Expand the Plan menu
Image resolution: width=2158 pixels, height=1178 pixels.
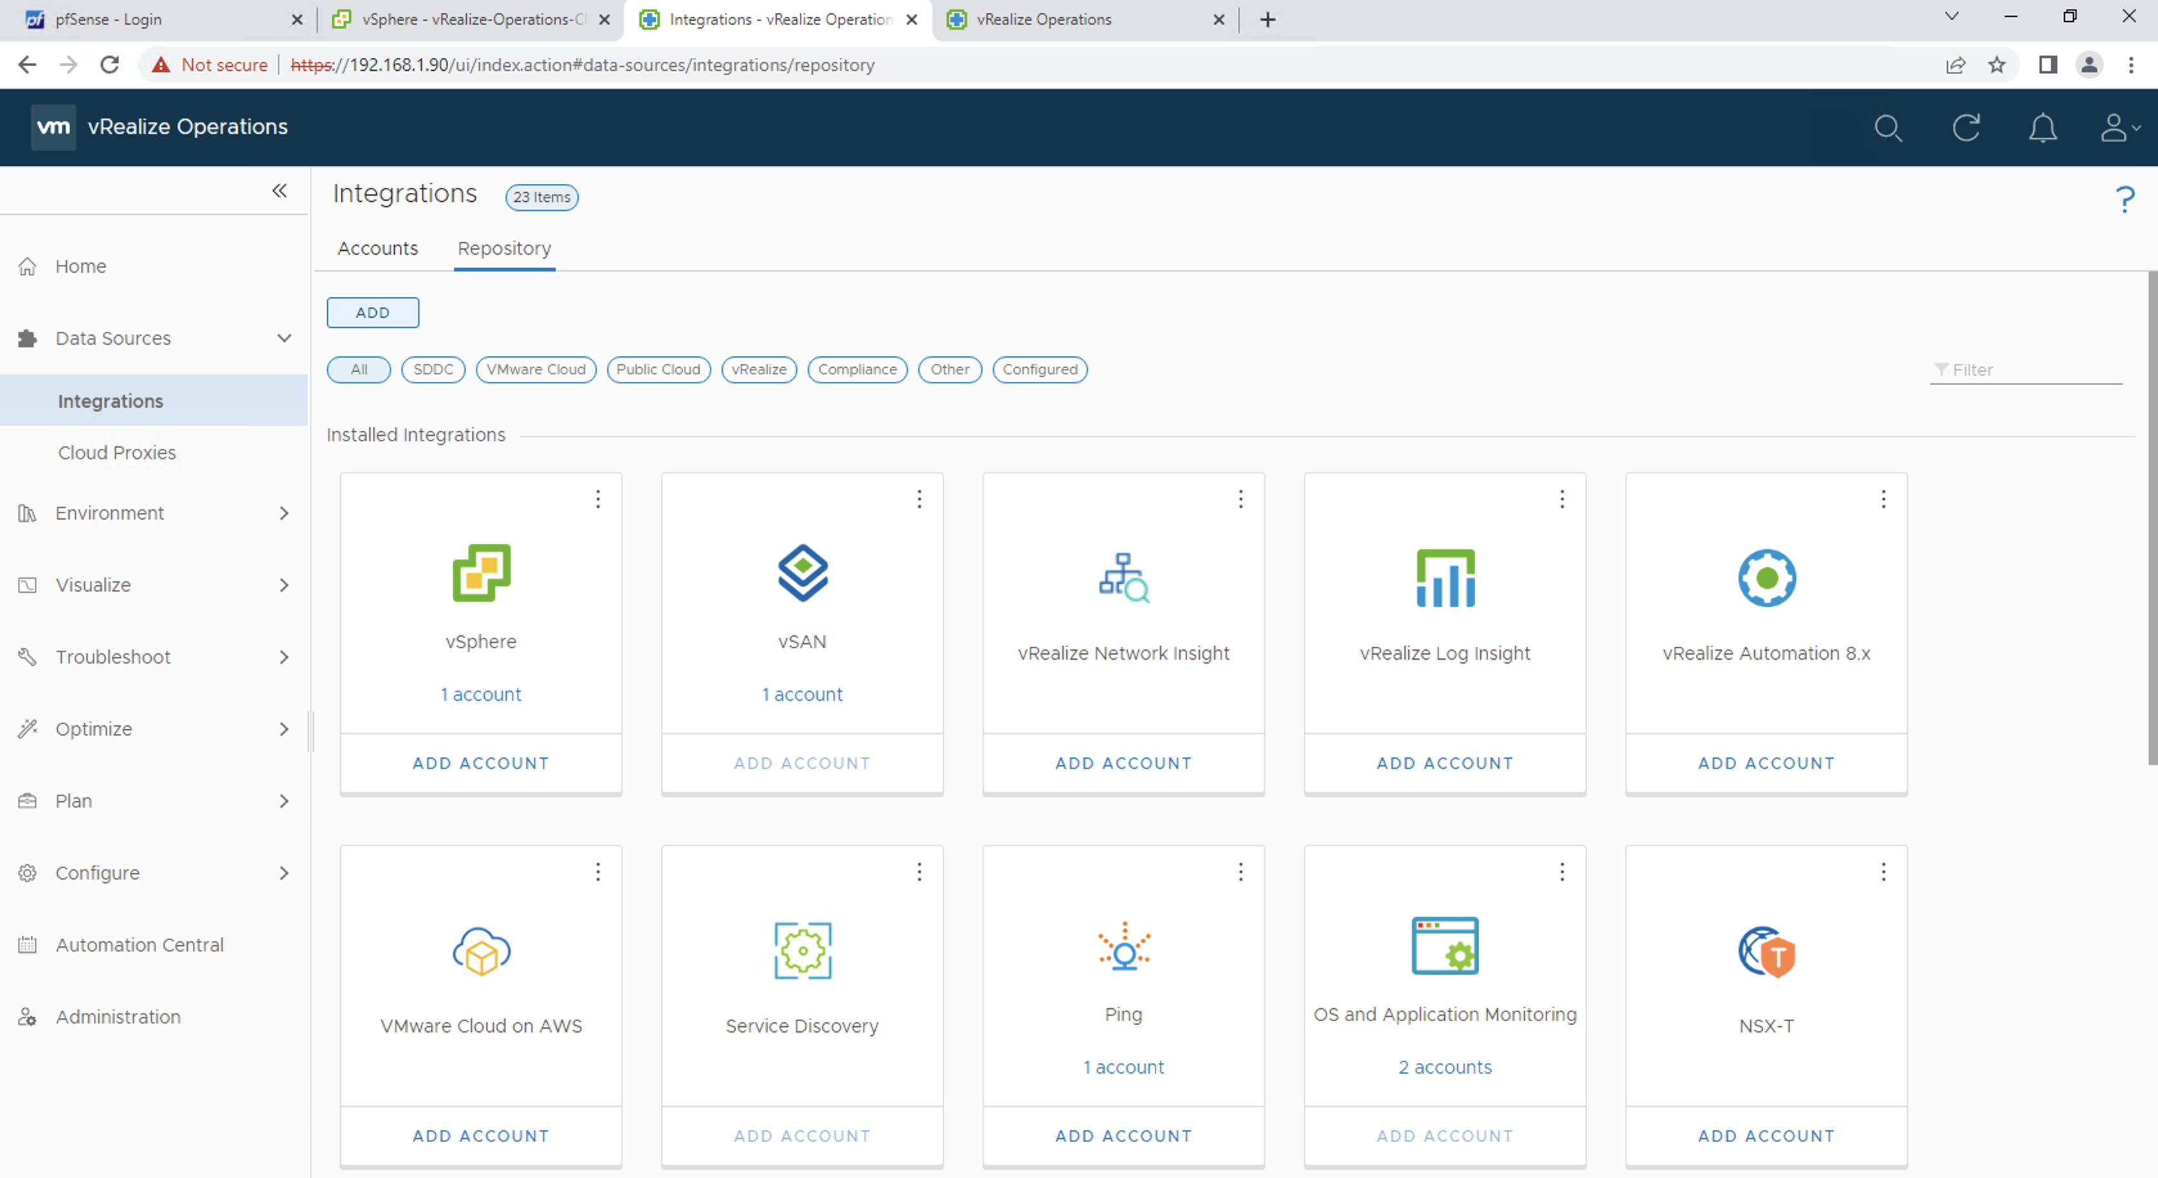coord(284,801)
